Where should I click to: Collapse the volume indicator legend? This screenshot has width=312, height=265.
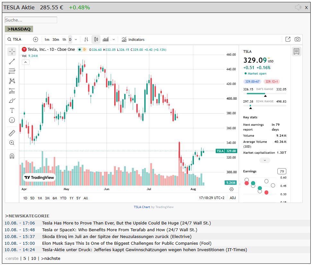(25, 62)
